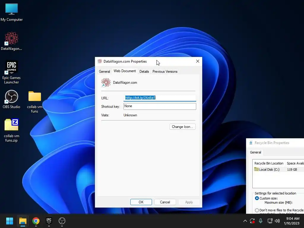This screenshot has height=228, width=304.
Task: Click the 119 GB space value
Action: [292, 170]
